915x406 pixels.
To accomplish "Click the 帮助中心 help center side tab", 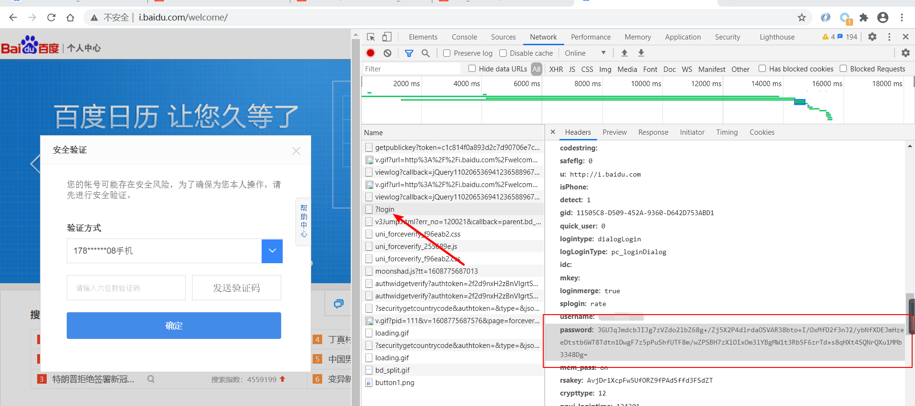I will tap(304, 221).
